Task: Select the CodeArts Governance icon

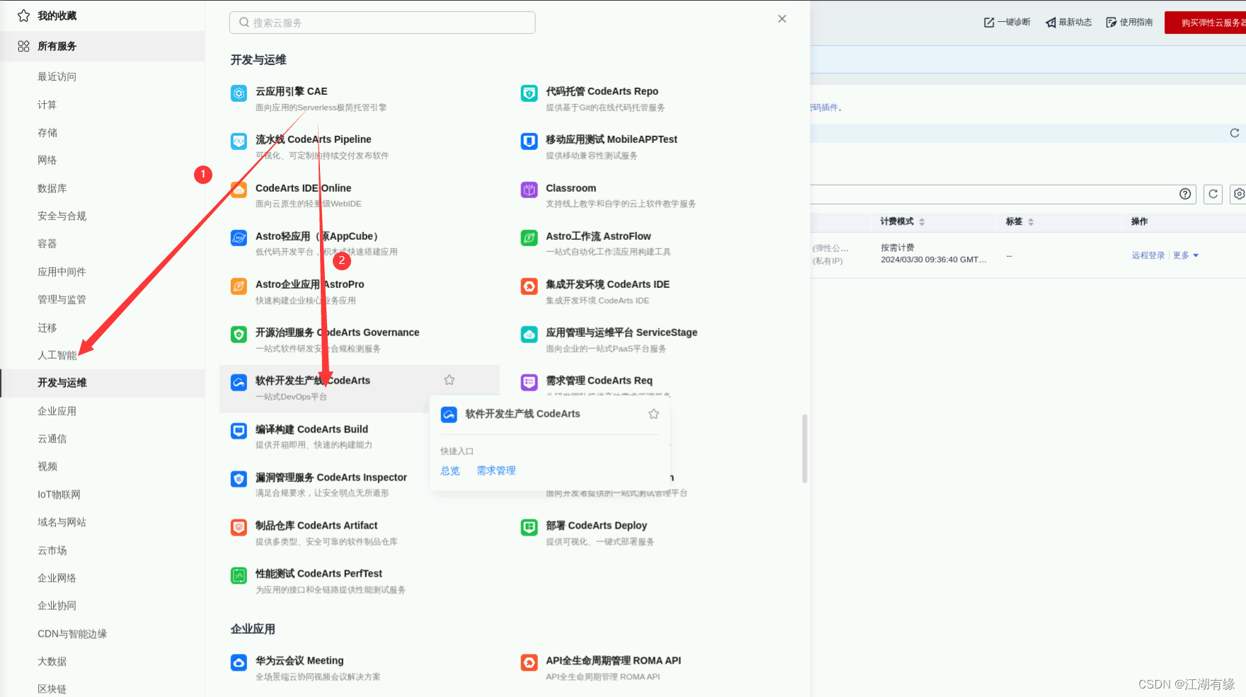Action: click(x=239, y=334)
